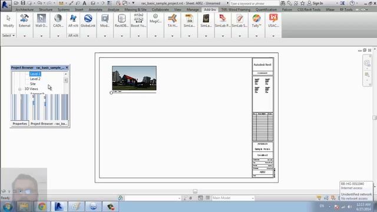Select Level 1 in Project Browser

coord(35,74)
